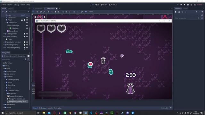Open the Project menu

(x=10, y=5)
